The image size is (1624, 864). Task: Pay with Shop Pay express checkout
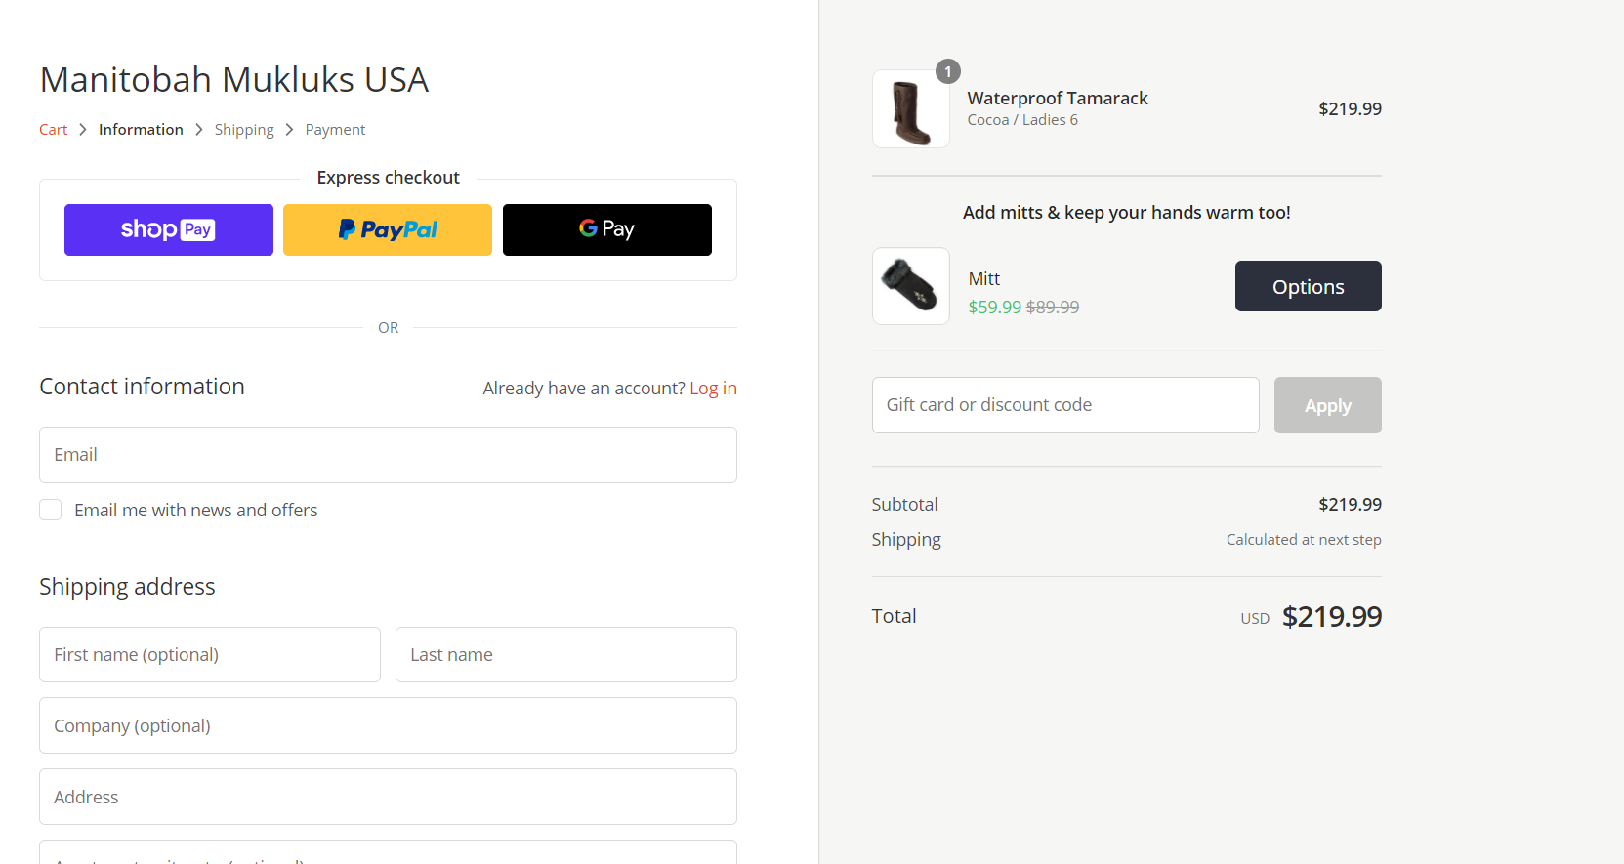tap(168, 229)
